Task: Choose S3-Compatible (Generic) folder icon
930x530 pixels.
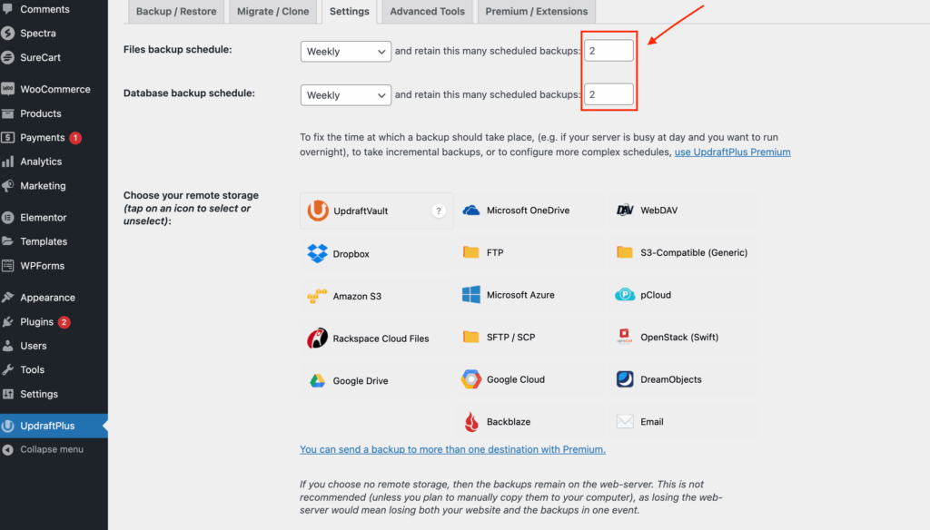Action: [x=625, y=252]
